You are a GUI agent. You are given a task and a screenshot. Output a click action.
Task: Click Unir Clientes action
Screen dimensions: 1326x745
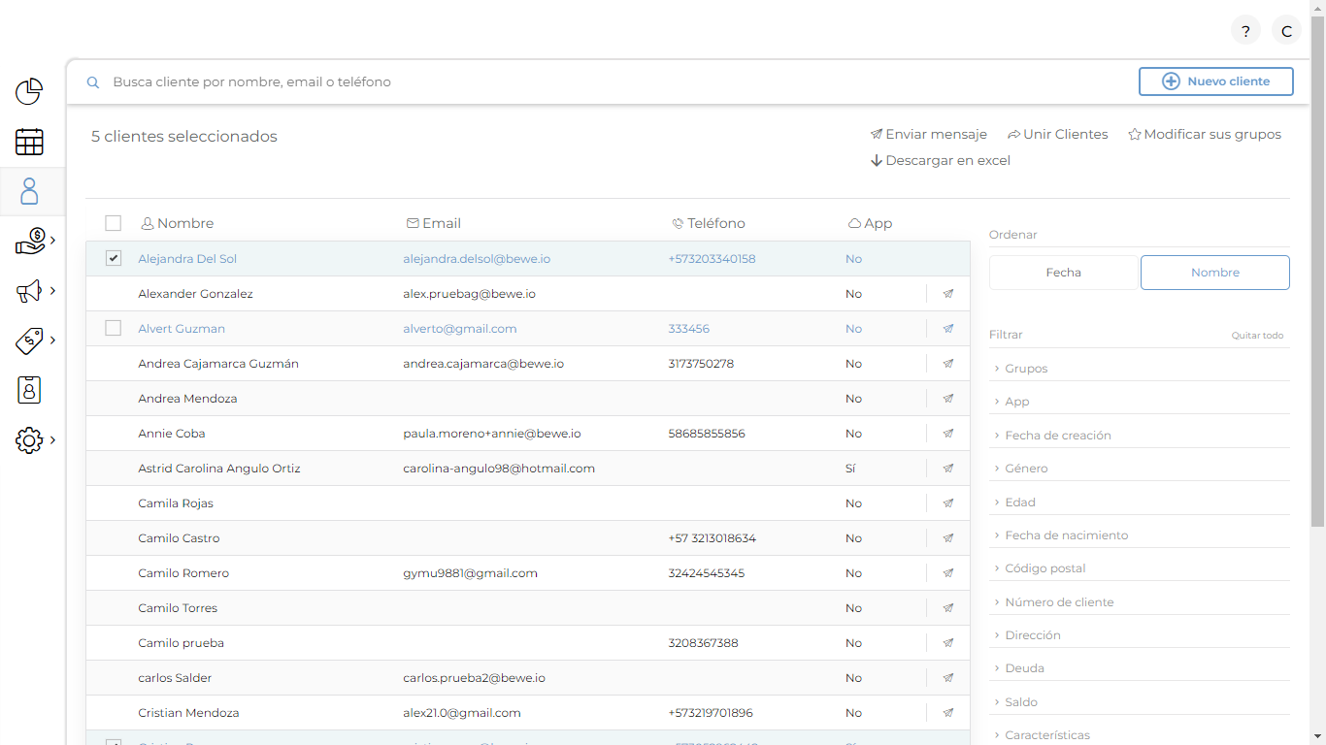pyautogui.click(x=1058, y=135)
